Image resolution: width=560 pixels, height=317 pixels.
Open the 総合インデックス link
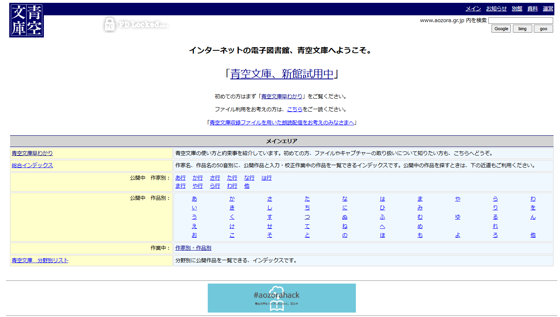(x=32, y=166)
